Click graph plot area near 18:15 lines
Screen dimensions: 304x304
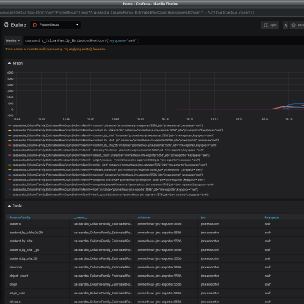point(289,106)
